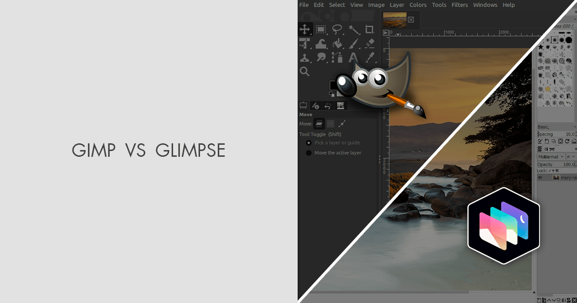Select the Fuzzy Select wand tool

click(x=354, y=29)
